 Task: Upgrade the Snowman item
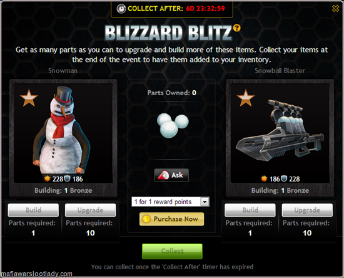point(91,210)
